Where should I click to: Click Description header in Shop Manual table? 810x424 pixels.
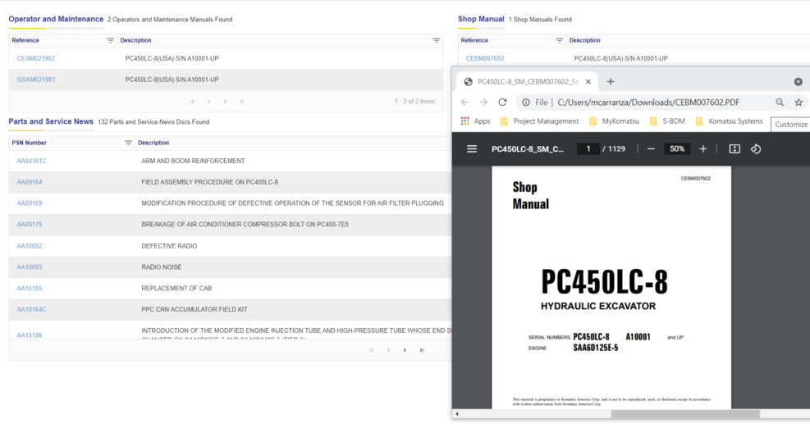click(585, 40)
